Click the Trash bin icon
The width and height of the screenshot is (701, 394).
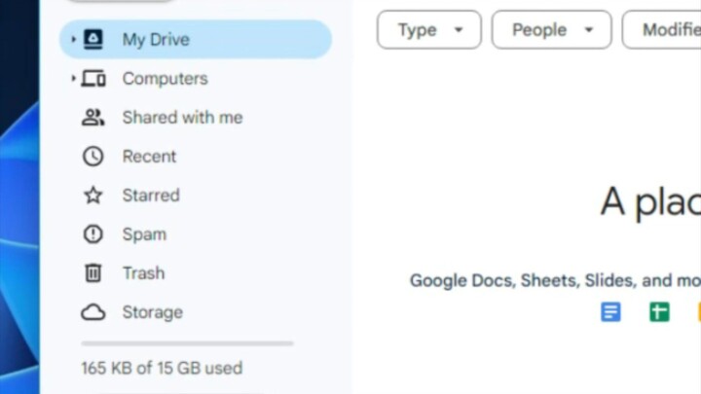pyautogui.click(x=93, y=273)
